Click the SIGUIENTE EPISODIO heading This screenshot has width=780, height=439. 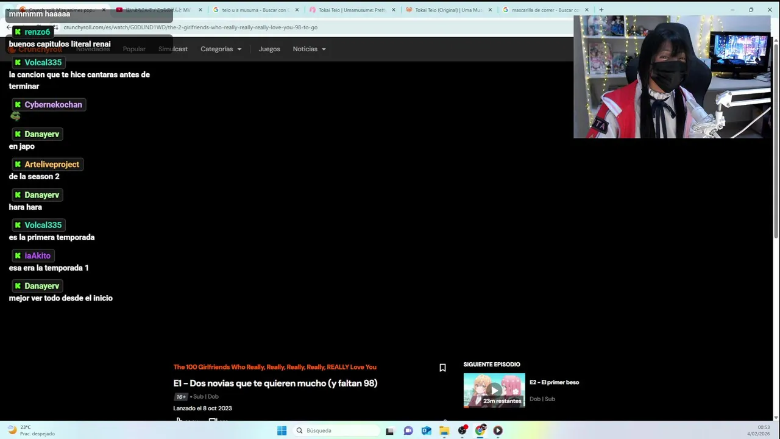tap(492, 365)
